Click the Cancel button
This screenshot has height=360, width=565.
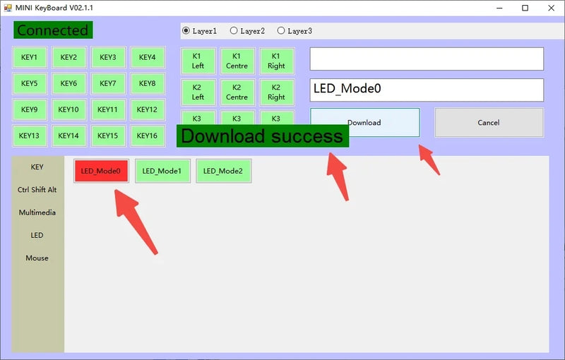pyautogui.click(x=489, y=122)
